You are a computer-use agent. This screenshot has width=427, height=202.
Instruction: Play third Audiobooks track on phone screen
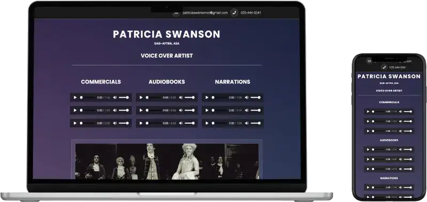click(368, 169)
